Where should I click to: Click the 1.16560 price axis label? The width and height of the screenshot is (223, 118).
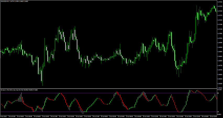click(219, 84)
